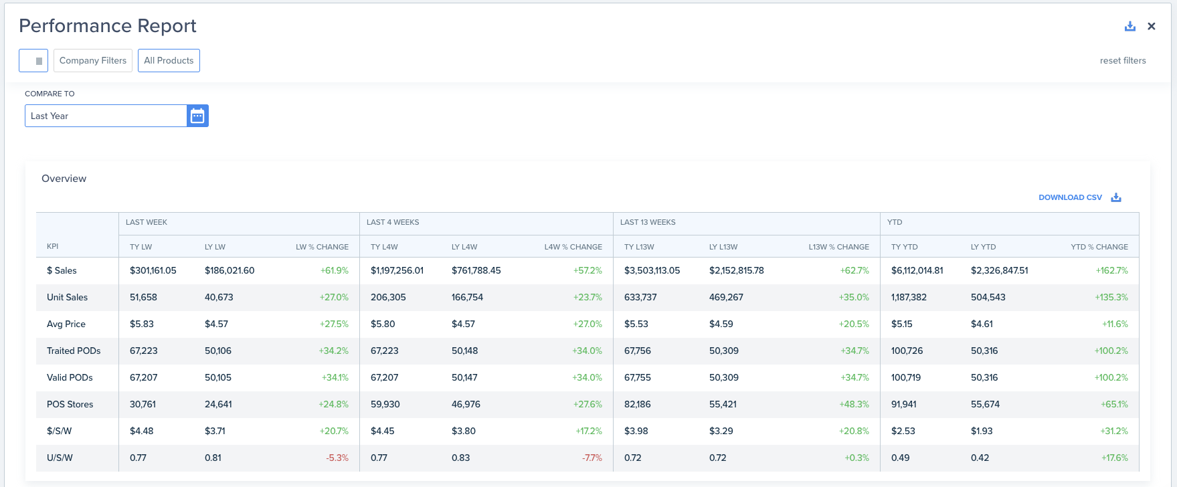Click the small square filter toggle button
This screenshot has width=1177, height=487.
point(33,60)
